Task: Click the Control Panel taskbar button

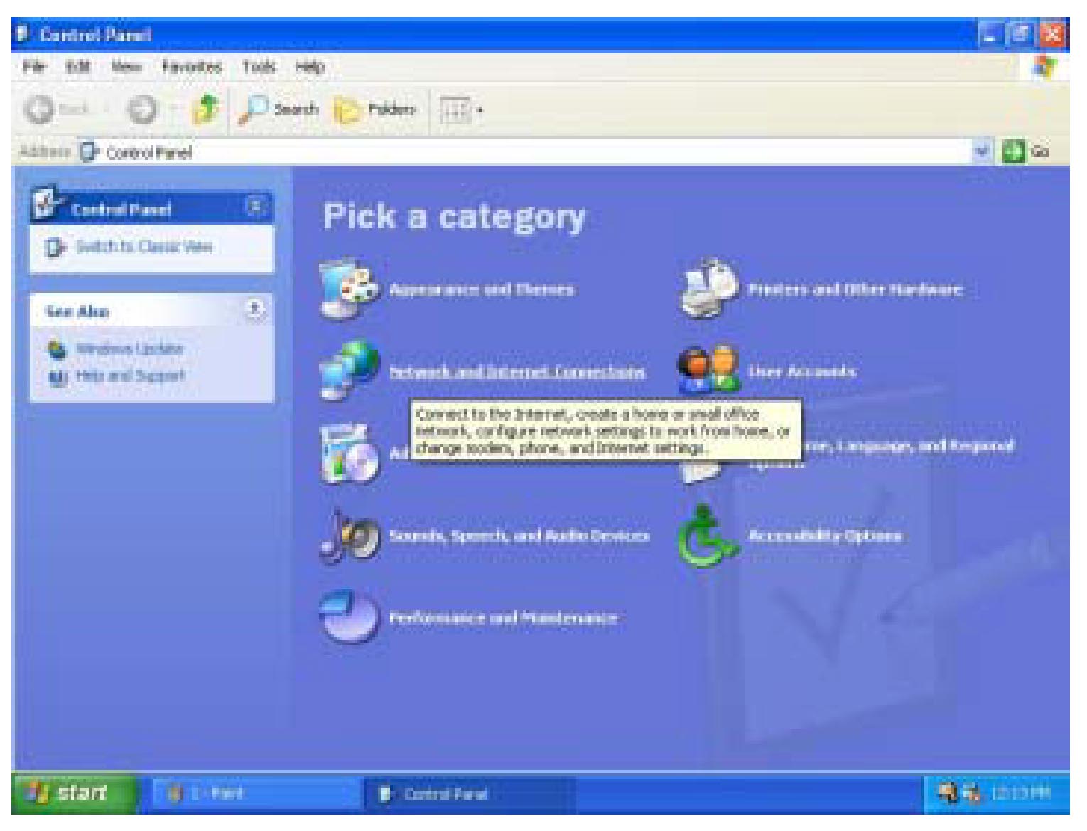Action: (x=469, y=793)
